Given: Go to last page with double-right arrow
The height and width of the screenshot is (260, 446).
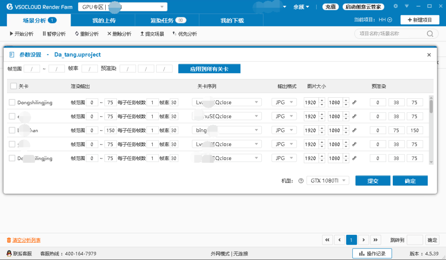Looking at the screenshot, I should tap(375, 240).
